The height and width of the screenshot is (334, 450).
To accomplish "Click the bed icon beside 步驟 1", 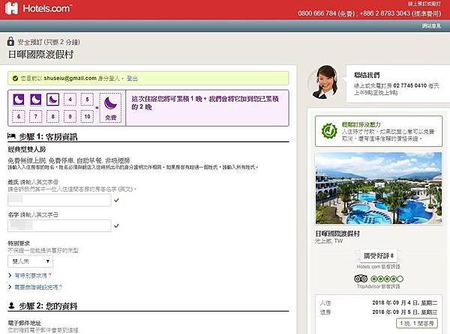I will [11, 136].
